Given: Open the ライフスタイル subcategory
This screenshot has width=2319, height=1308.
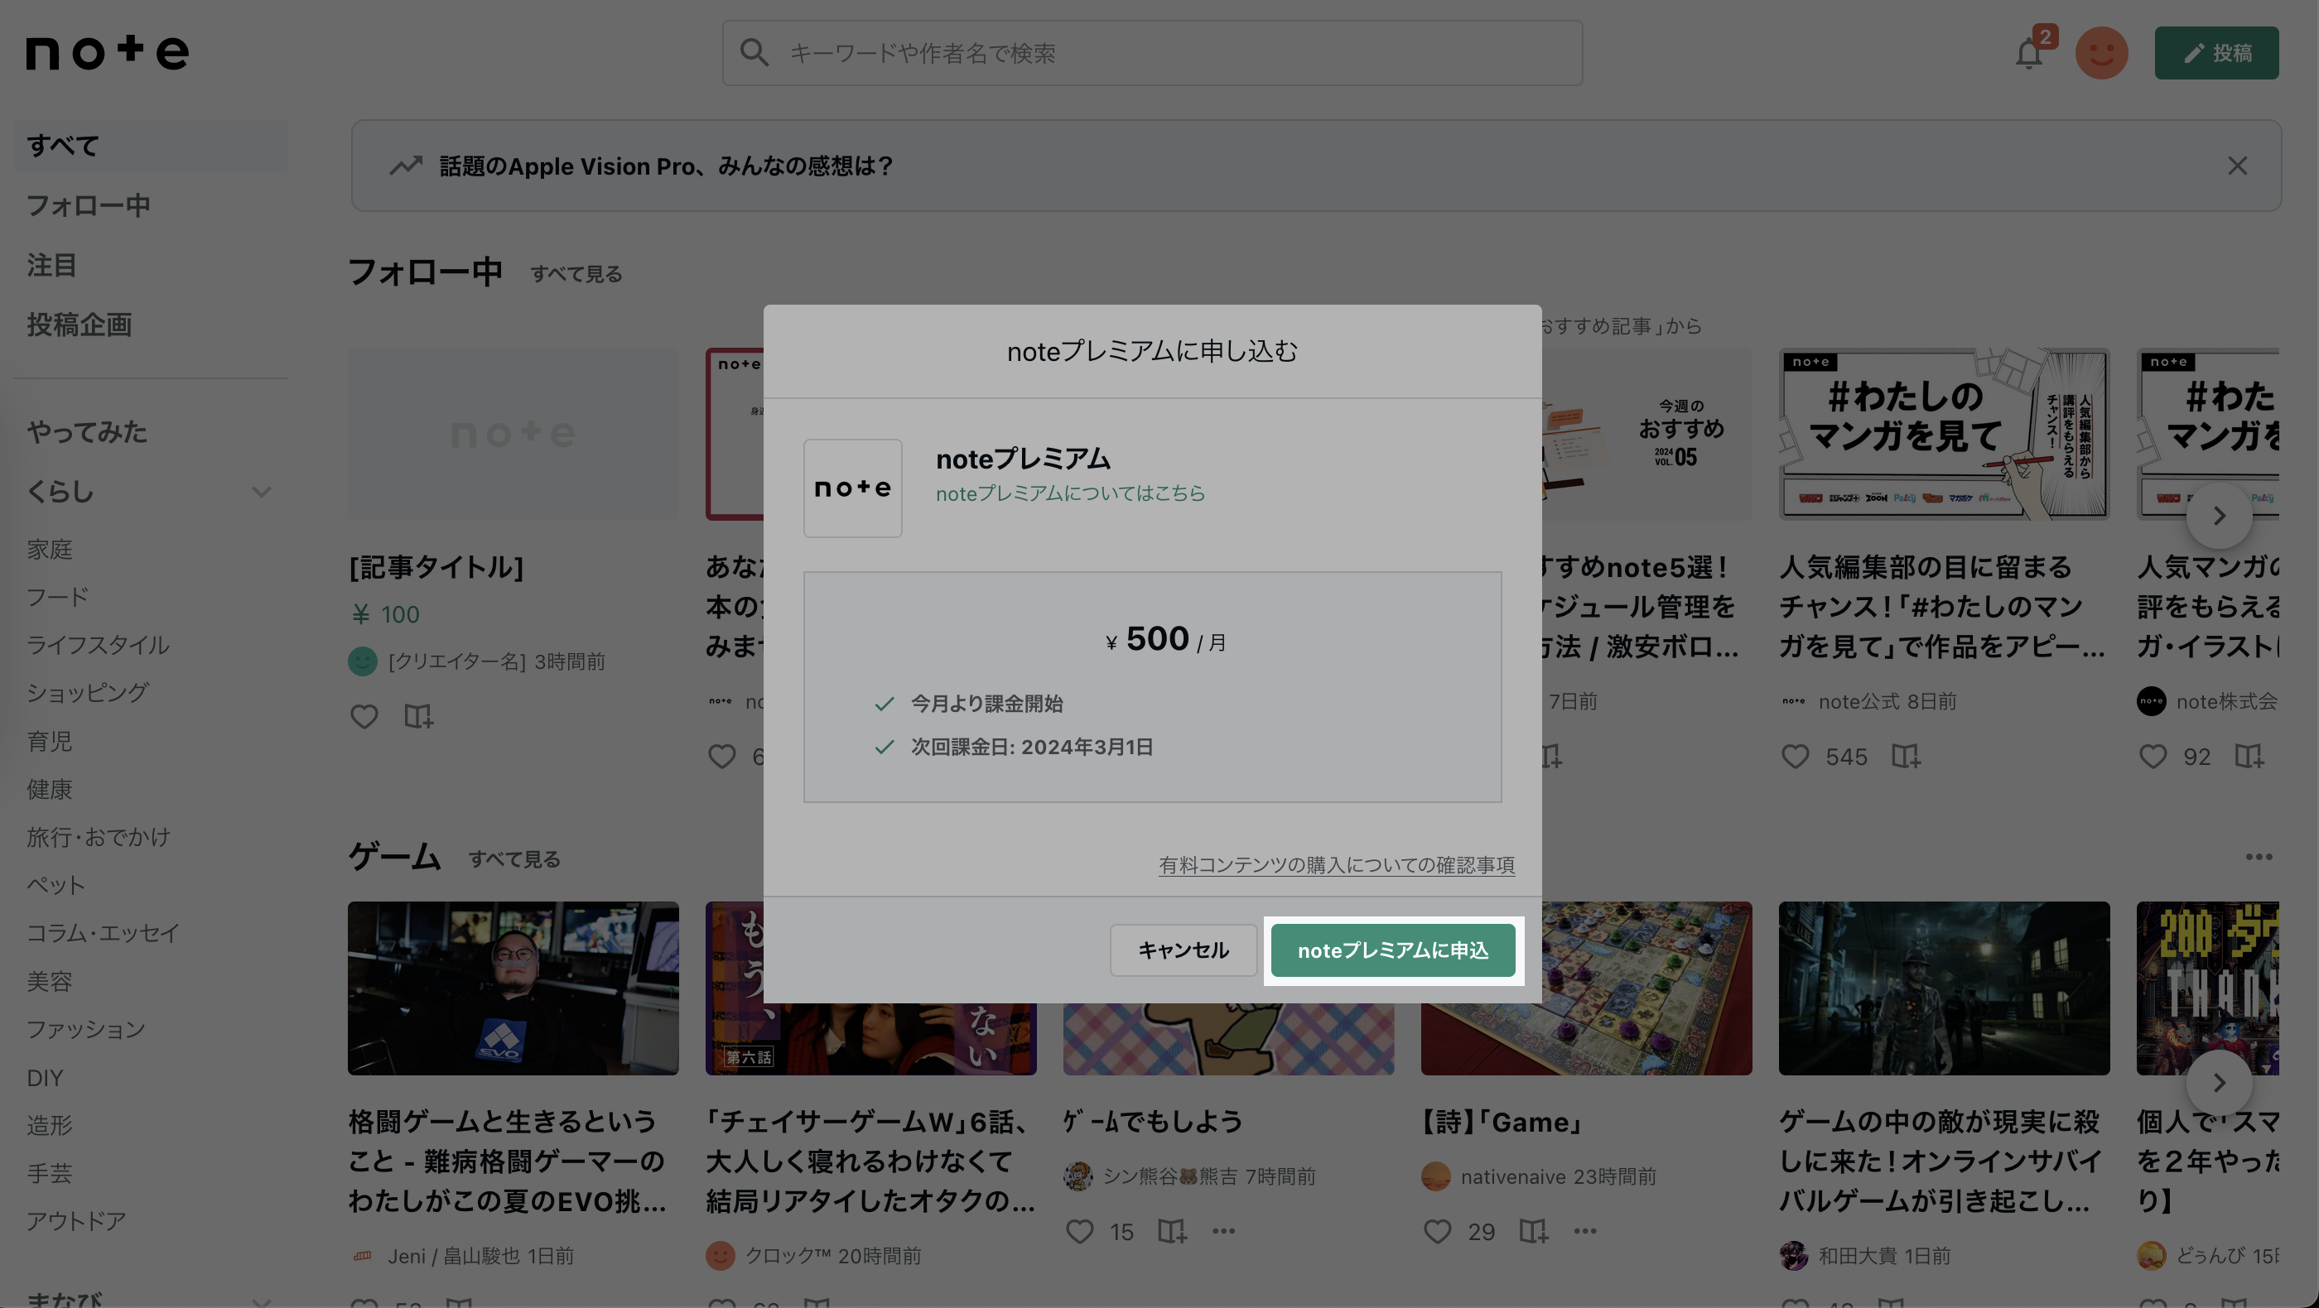Looking at the screenshot, I should tap(97, 645).
